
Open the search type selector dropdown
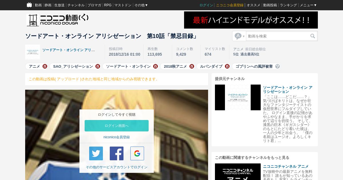coord(239,36)
